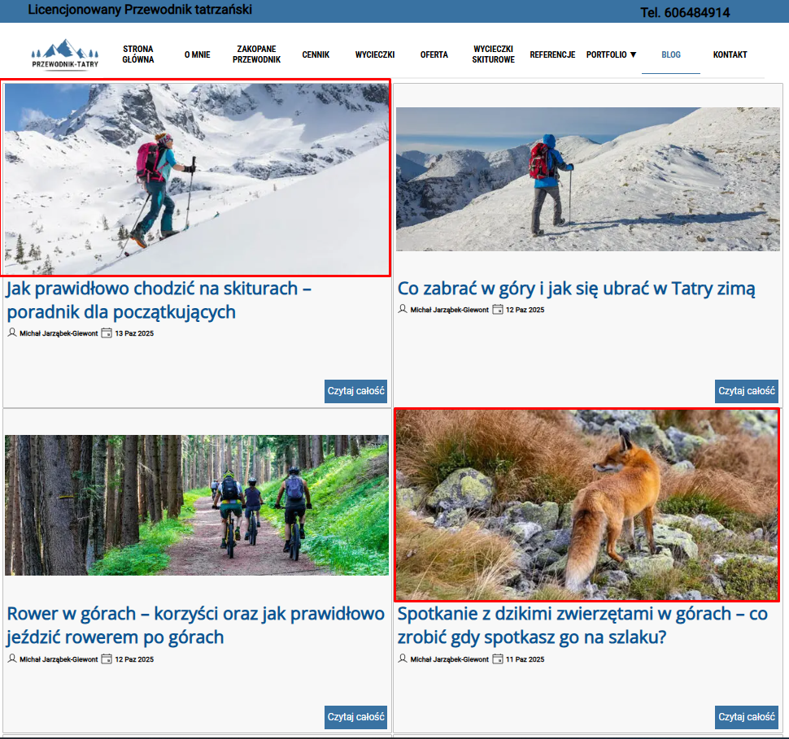789x739 pixels.
Task: Click the phone number Tel. 606484914
Action: pyautogui.click(x=685, y=13)
